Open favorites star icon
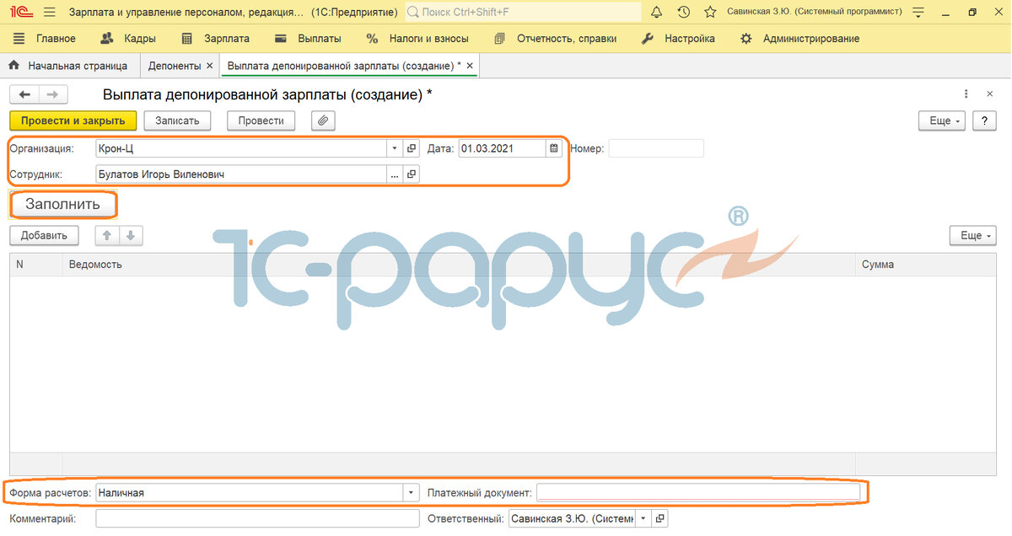The image size is (1012, 536). pos(710,12)
